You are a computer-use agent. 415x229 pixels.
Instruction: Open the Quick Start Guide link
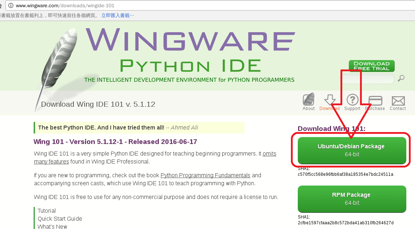[x=59, y=219]
